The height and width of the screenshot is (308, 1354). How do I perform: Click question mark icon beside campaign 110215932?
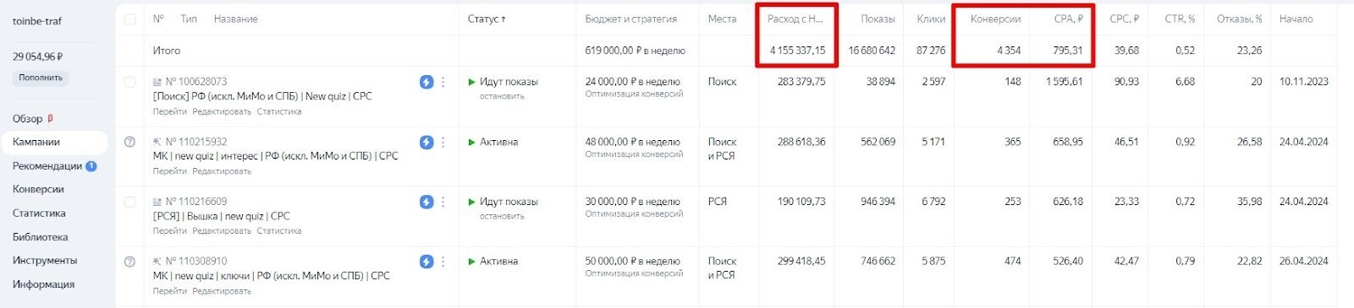pos(129,143)
